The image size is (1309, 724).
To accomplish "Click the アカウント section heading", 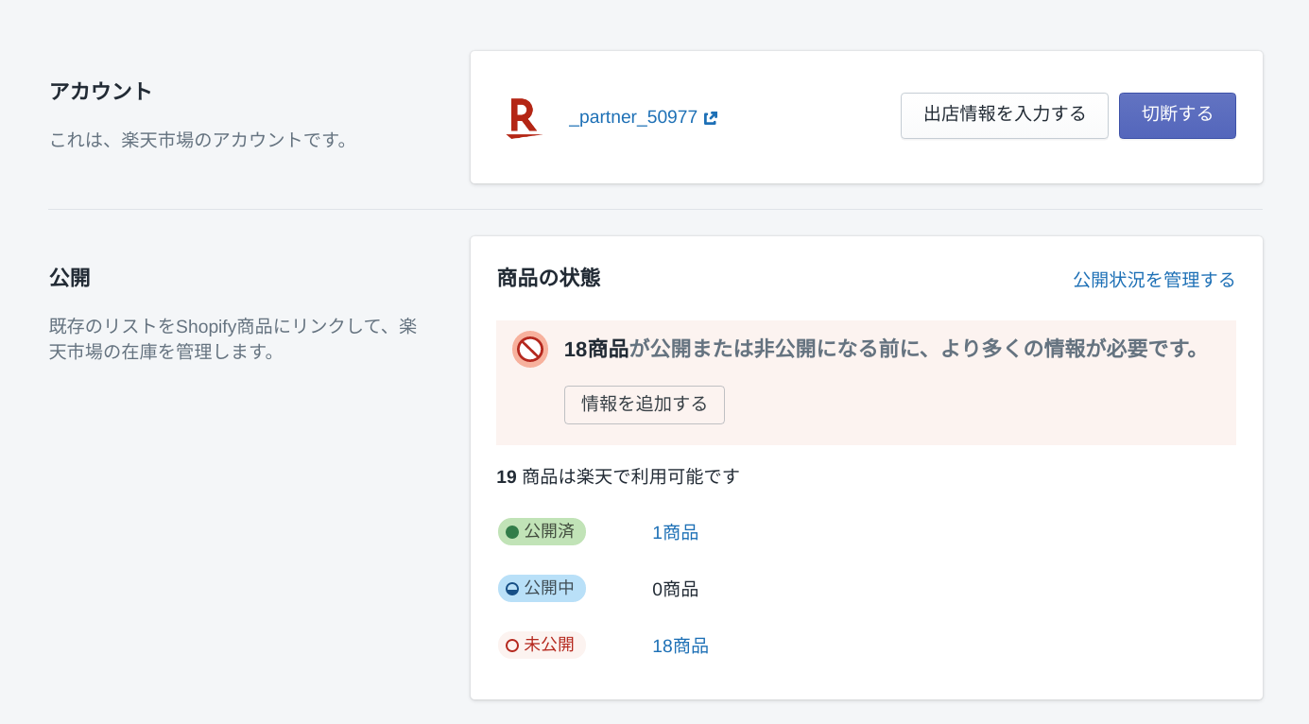I will (101, 91).
